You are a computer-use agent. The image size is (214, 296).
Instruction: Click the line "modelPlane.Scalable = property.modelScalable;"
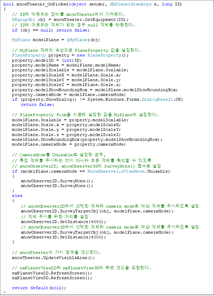tap(70, 120)
